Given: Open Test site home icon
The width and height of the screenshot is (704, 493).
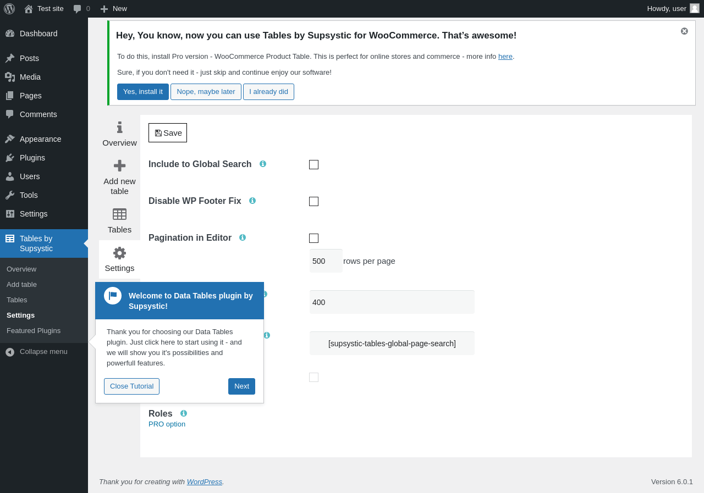Looking at the screenshot, I should click(29, 9).
